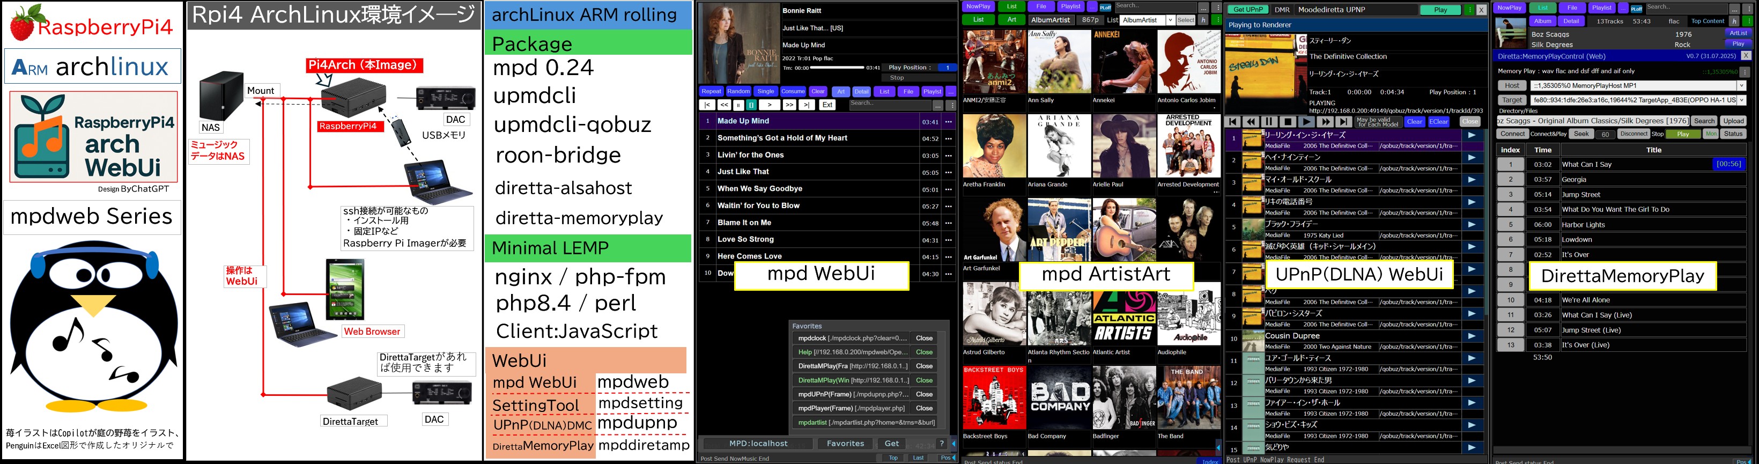Open ... menu after Playlist in DirettaMemoryPlay panel

coord(1624,8)
